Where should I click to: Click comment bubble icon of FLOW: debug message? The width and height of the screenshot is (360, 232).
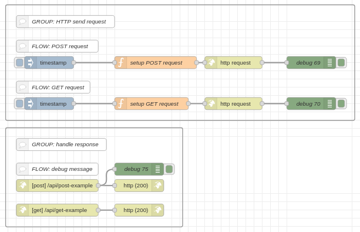(x=22, y=169)
